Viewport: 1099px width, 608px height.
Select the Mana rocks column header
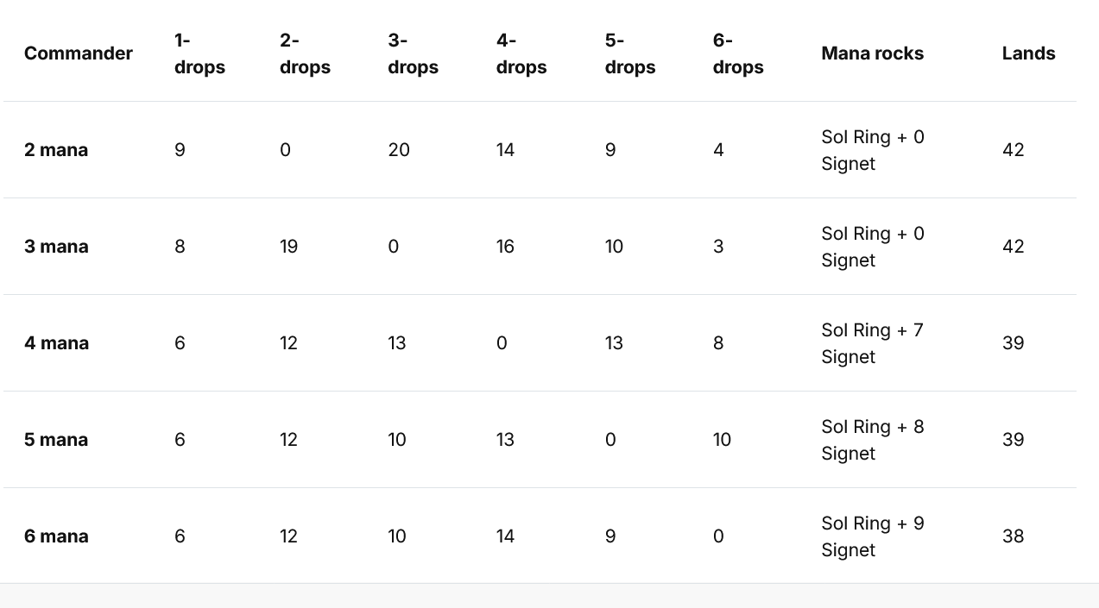point(872,53)
